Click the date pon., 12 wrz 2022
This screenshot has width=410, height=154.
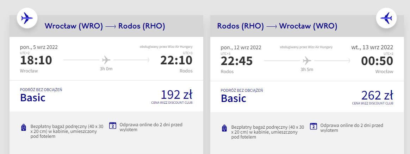tap(241, 47)
